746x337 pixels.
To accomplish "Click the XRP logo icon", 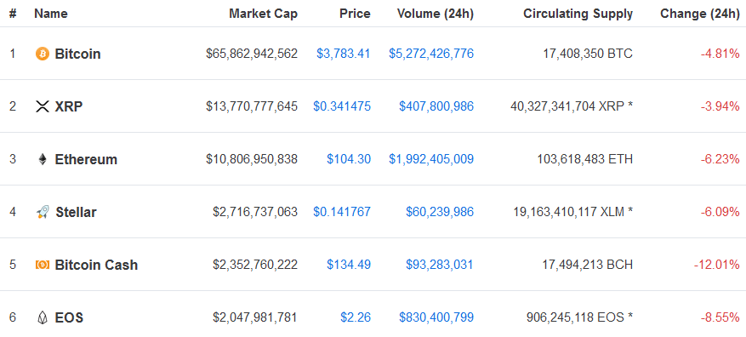I will tap(43, 106).
